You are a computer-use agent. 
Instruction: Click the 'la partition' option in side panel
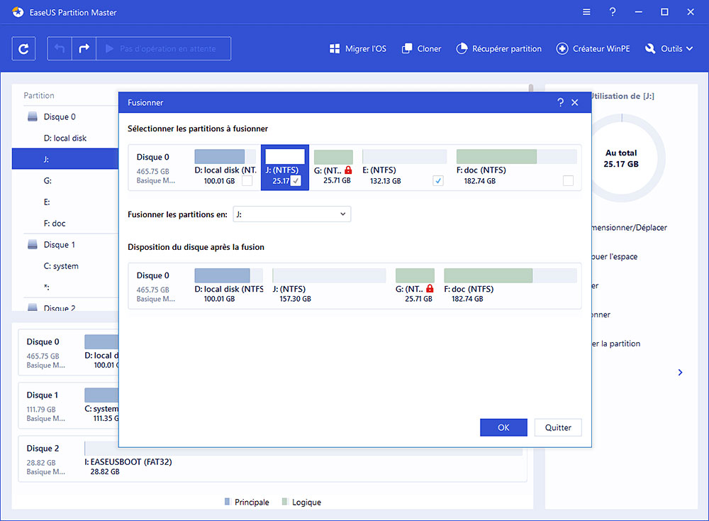pos(616,344)
